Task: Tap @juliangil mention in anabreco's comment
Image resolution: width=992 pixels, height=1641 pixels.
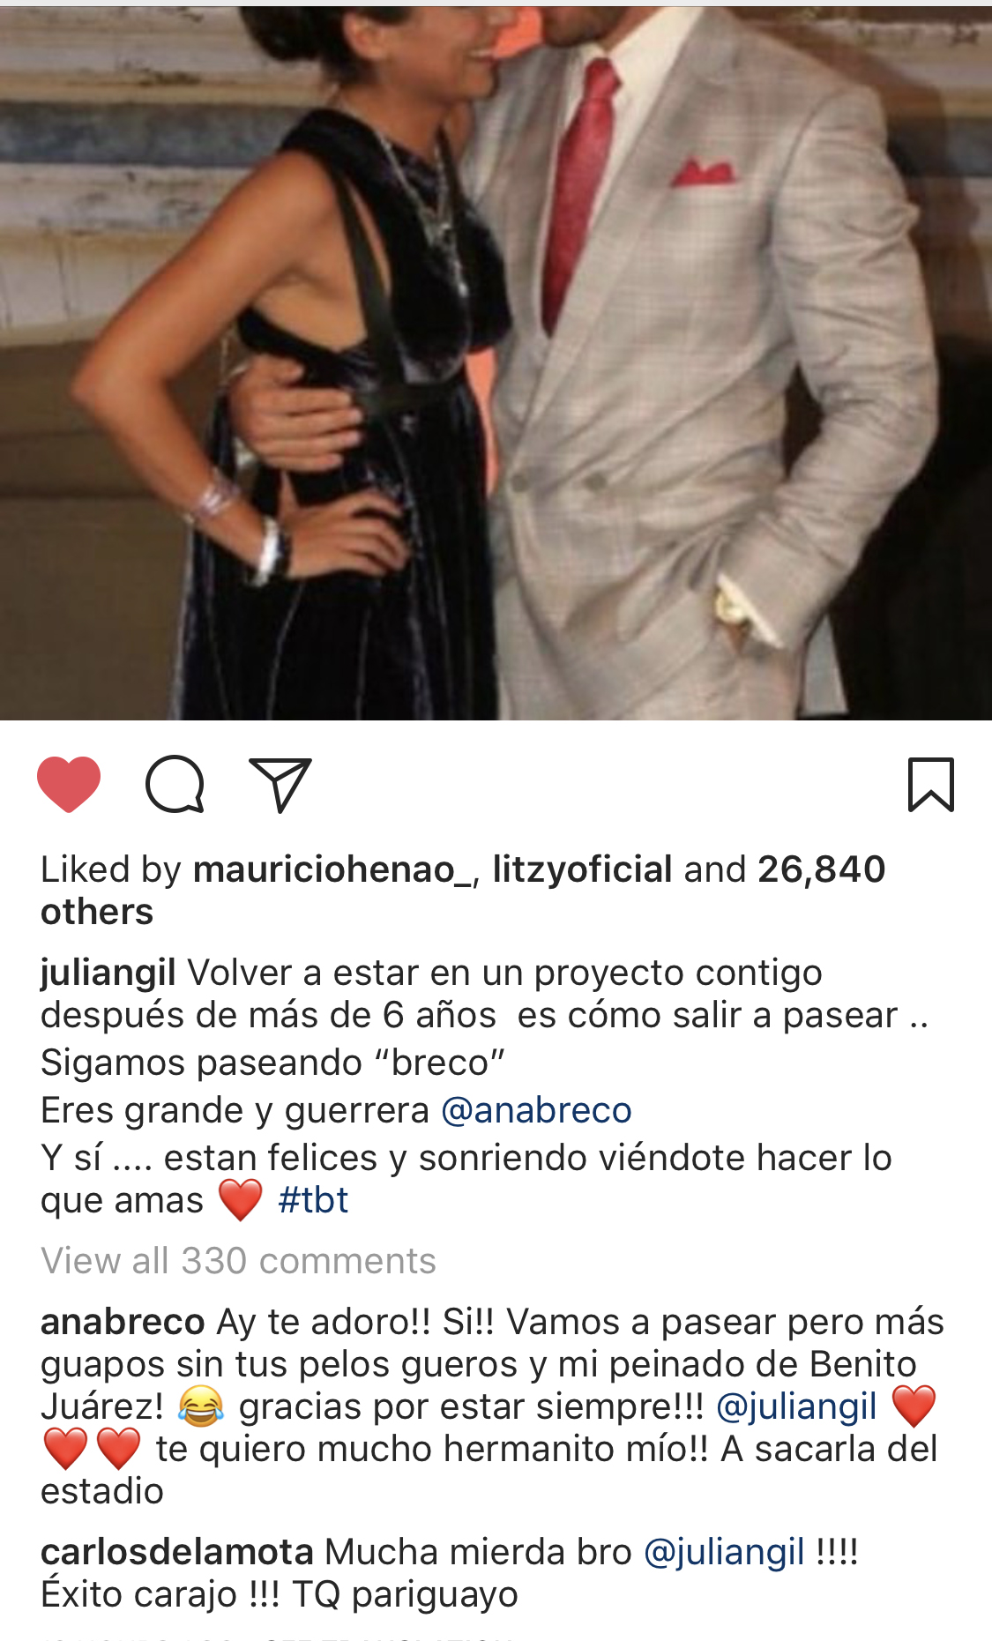Action: tap(796, 1406)
